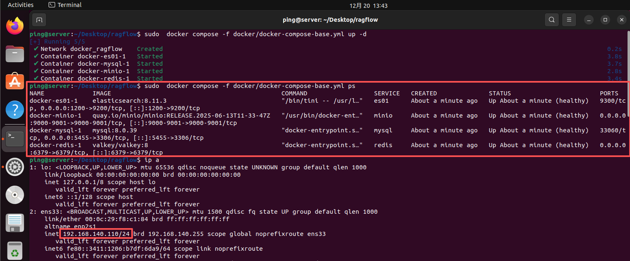This screenshot has width=630, height=261.
Task: Open the CD disc icon in the dock
Action: point(14,194)
